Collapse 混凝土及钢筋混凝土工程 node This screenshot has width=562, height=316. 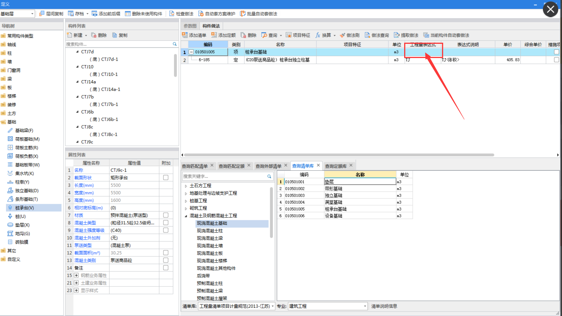click(186, 216)
